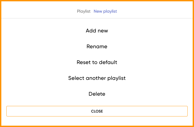Select Playlist text in dialog header
Screen dimensions: 194x127
pyautogui.click(x=84, y=11)
